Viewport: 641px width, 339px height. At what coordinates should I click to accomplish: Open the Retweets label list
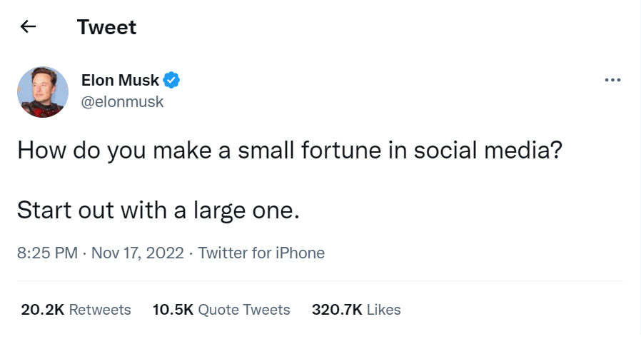(100, 310)
